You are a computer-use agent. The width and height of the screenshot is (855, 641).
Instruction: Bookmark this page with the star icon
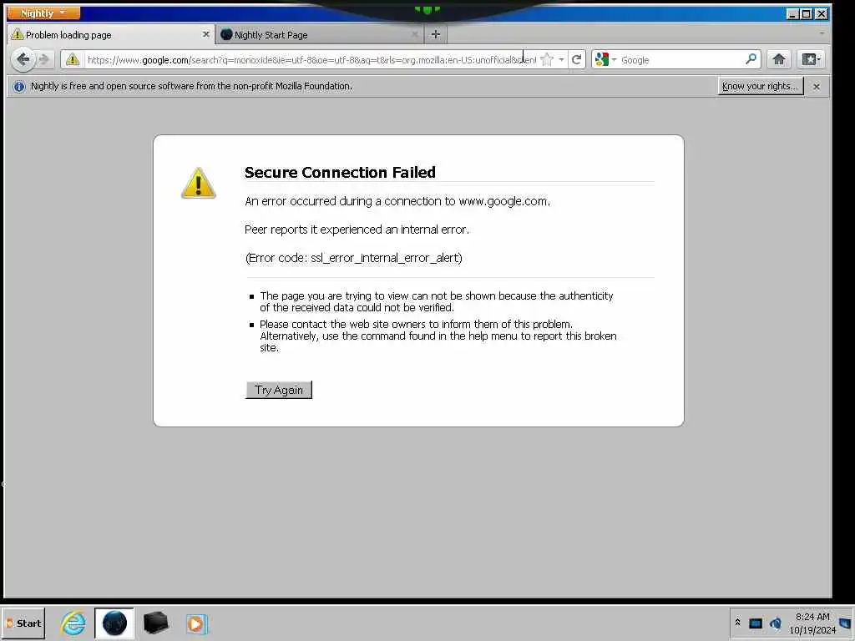click(547, 60)
